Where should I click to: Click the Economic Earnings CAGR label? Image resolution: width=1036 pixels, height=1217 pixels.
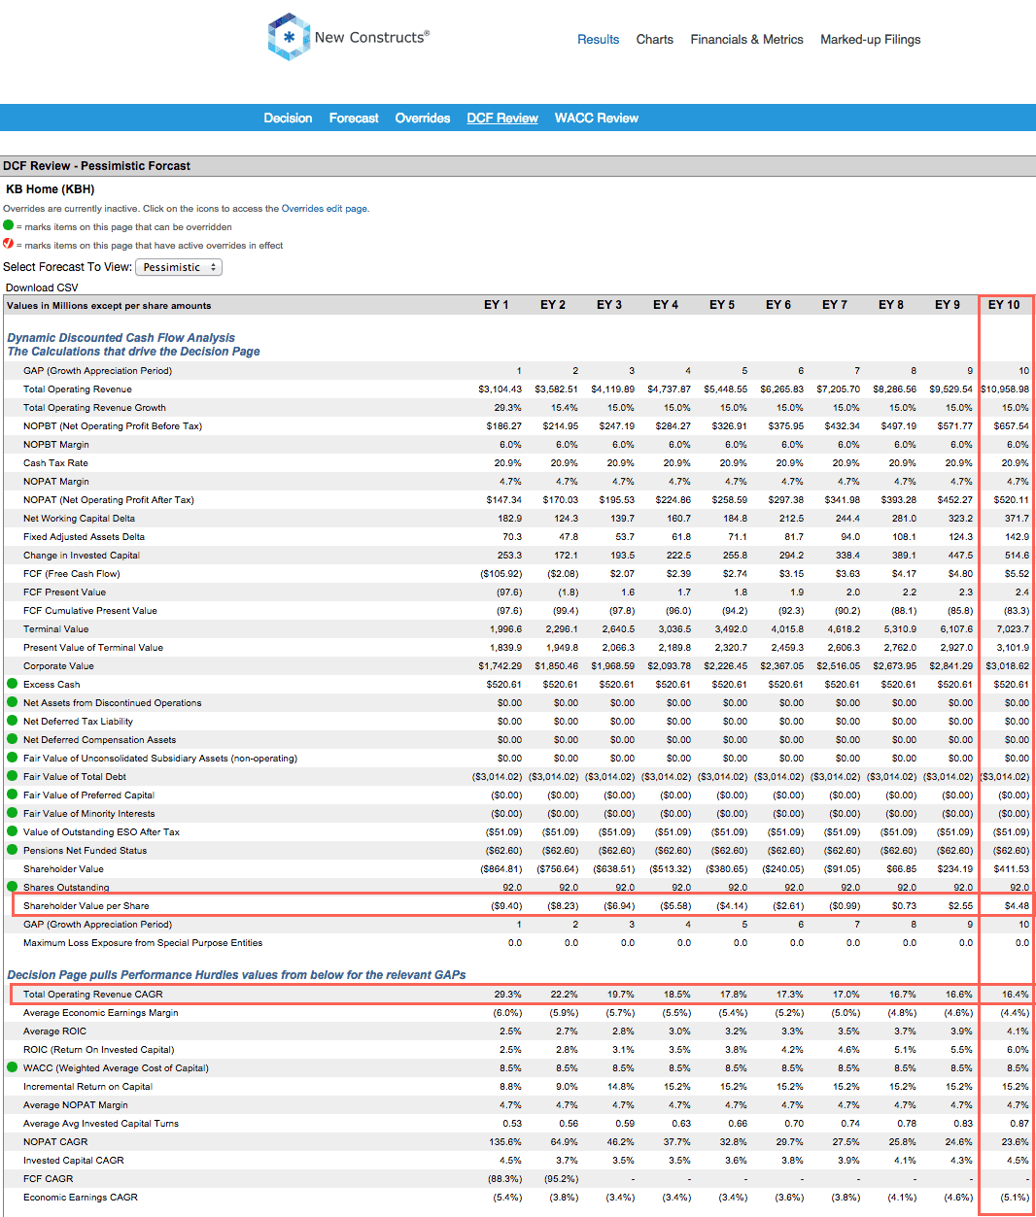click(x=81, y=1198)
